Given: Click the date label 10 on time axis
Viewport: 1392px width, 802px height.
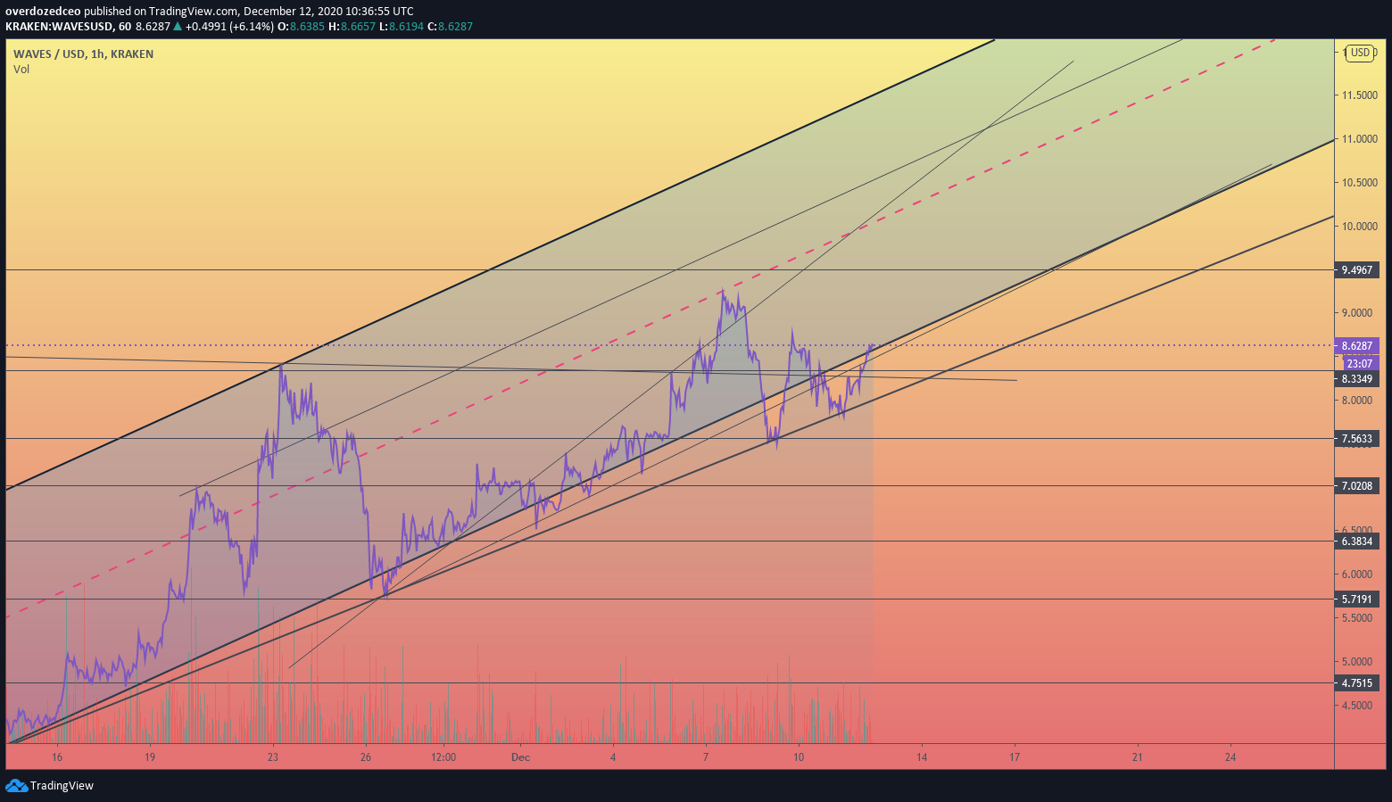Looking at the screenshot, I should (x=799, y=757).
